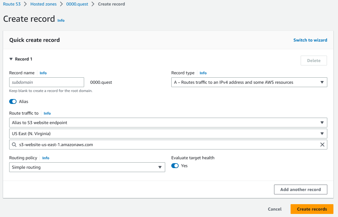The width and height of the screenshot is (338, 217).
Task: Open the Info link beside Routing policy
Action: (46, 158)
